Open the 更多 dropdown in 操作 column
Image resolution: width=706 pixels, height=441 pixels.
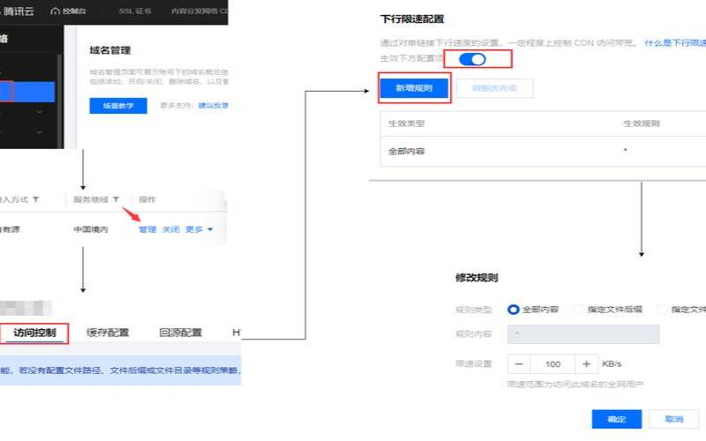click(x=199, y=229)
